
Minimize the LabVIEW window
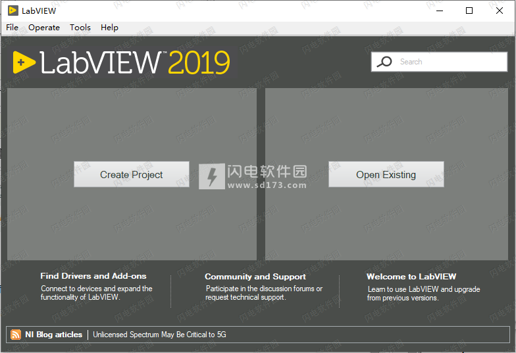click(438, 11)
